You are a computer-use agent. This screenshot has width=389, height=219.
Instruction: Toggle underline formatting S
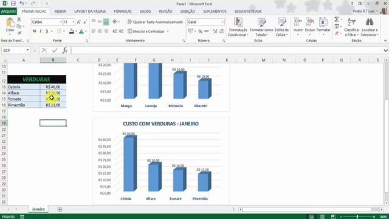coord(47,31)
